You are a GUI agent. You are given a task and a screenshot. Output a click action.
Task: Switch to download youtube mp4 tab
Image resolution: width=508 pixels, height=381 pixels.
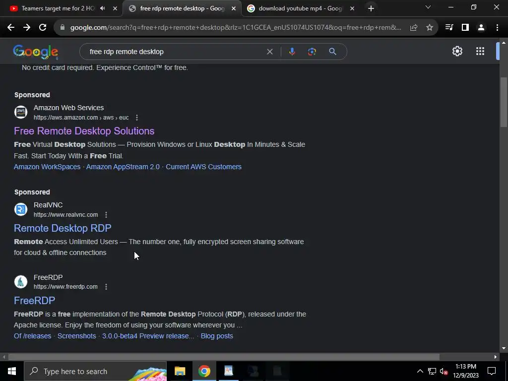(x=300, y=8)
